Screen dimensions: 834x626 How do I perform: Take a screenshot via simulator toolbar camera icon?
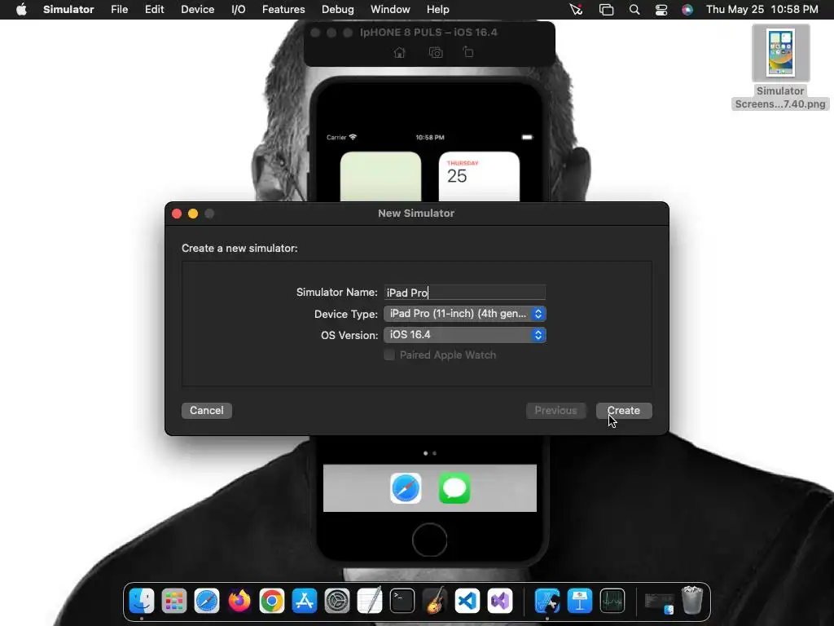pos(436,52)
